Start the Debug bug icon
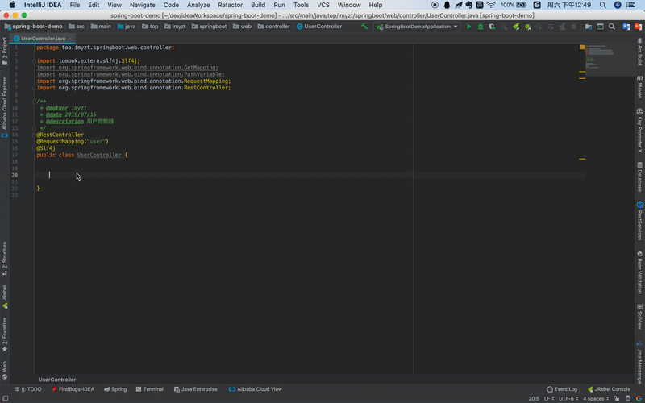 point(481,27)
